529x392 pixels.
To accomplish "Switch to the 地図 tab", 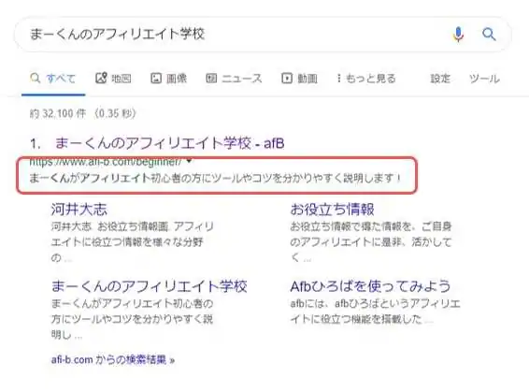I will click(113, 79).
